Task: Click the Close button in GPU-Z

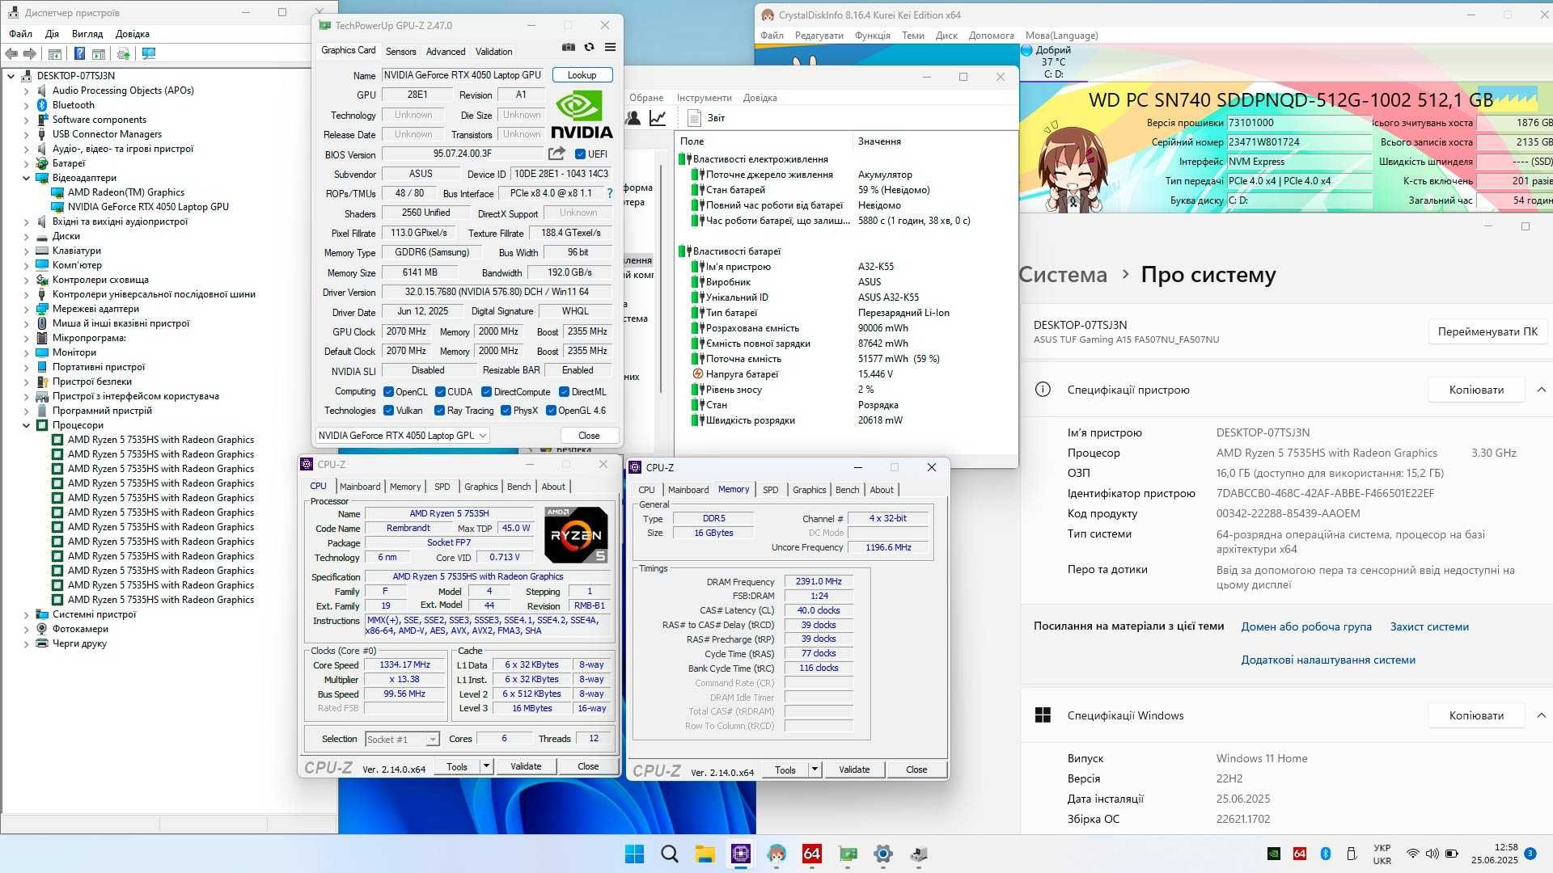Action: coord(589,436)
